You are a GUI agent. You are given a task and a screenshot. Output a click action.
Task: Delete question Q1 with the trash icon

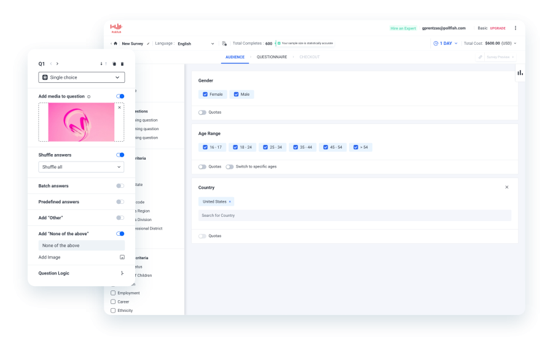[122, 64]
